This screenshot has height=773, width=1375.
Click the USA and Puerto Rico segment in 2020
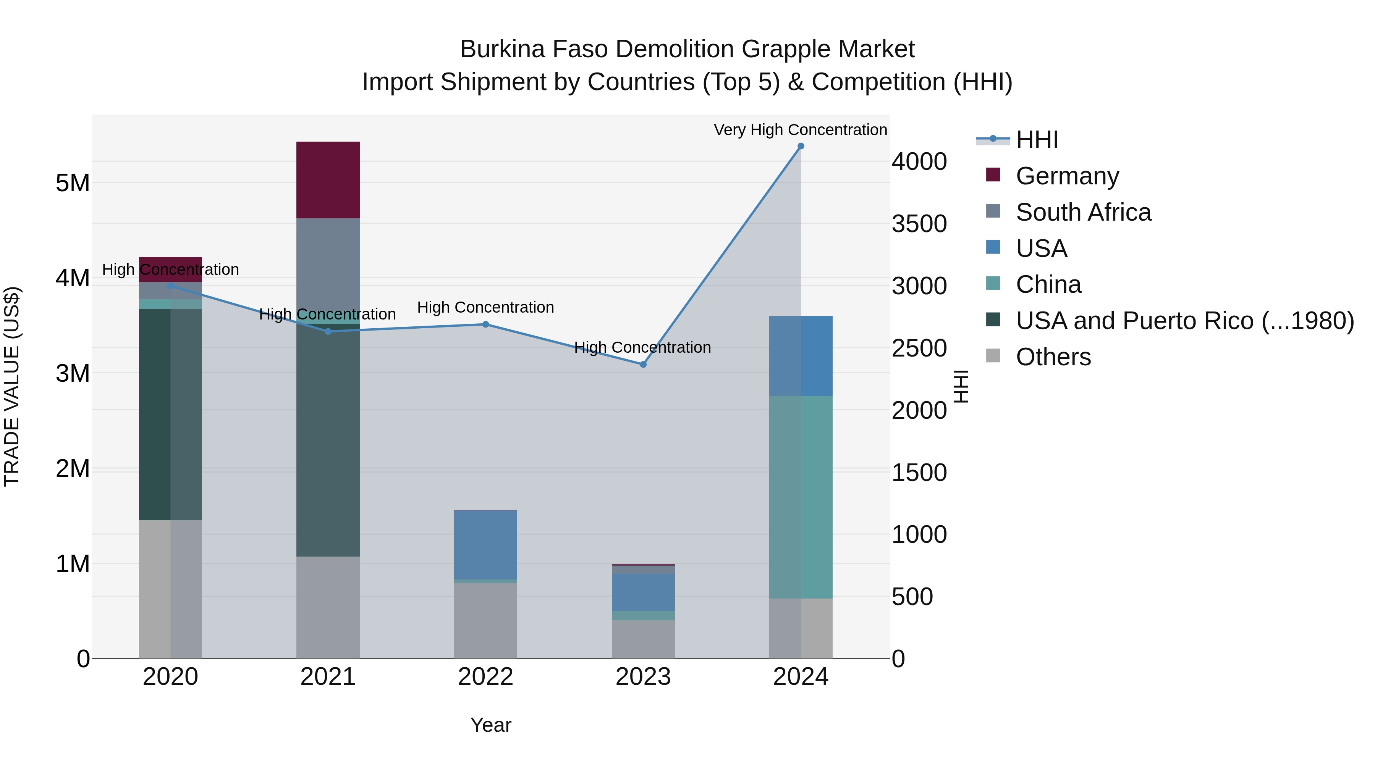pos(171,415)
